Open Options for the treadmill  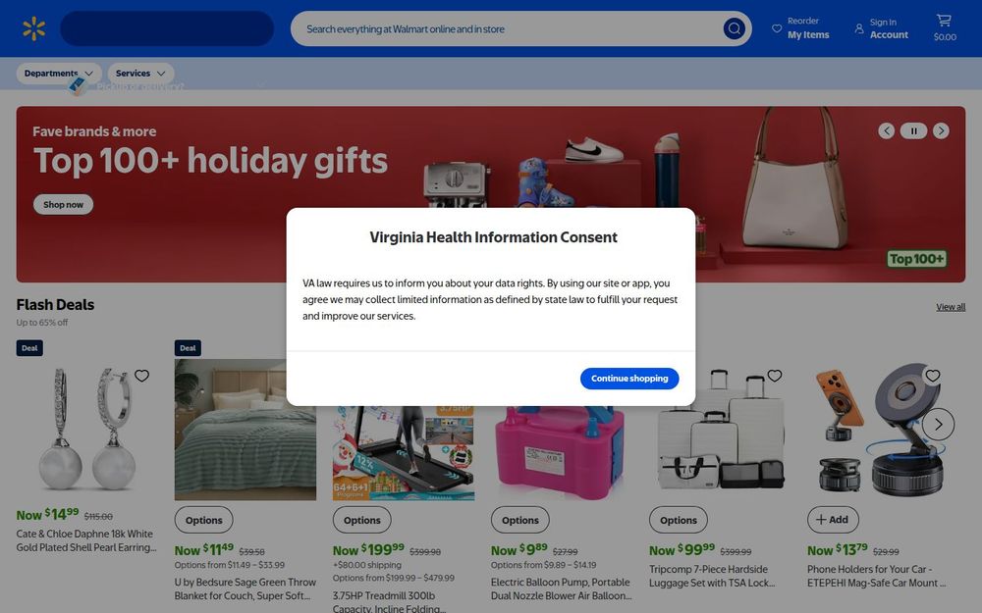click(x=362, y=520)
